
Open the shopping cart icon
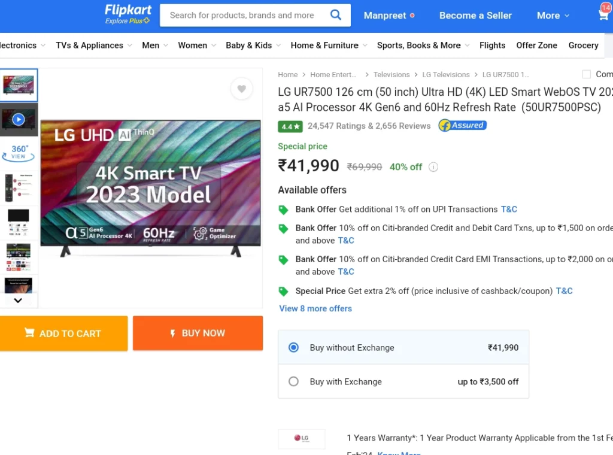[603, 15]
